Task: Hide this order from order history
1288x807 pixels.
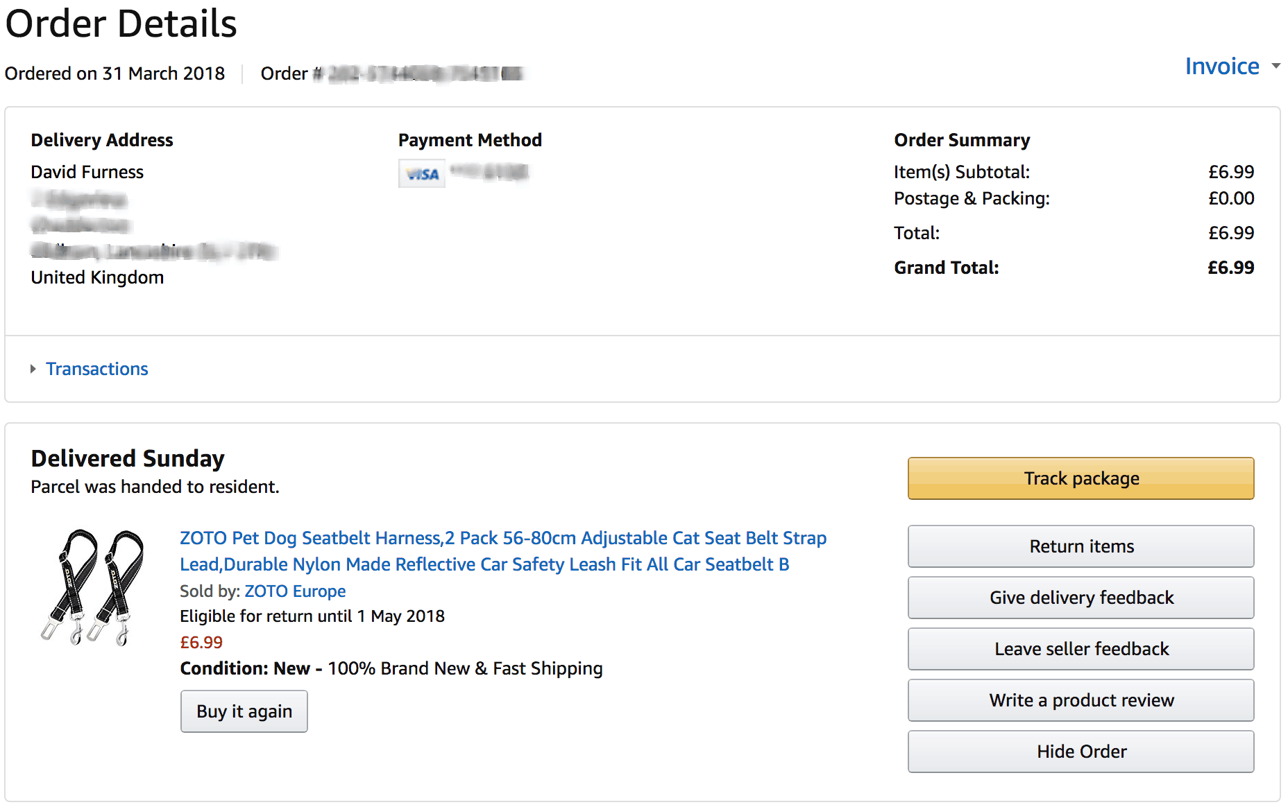Action: point(1080,751)
